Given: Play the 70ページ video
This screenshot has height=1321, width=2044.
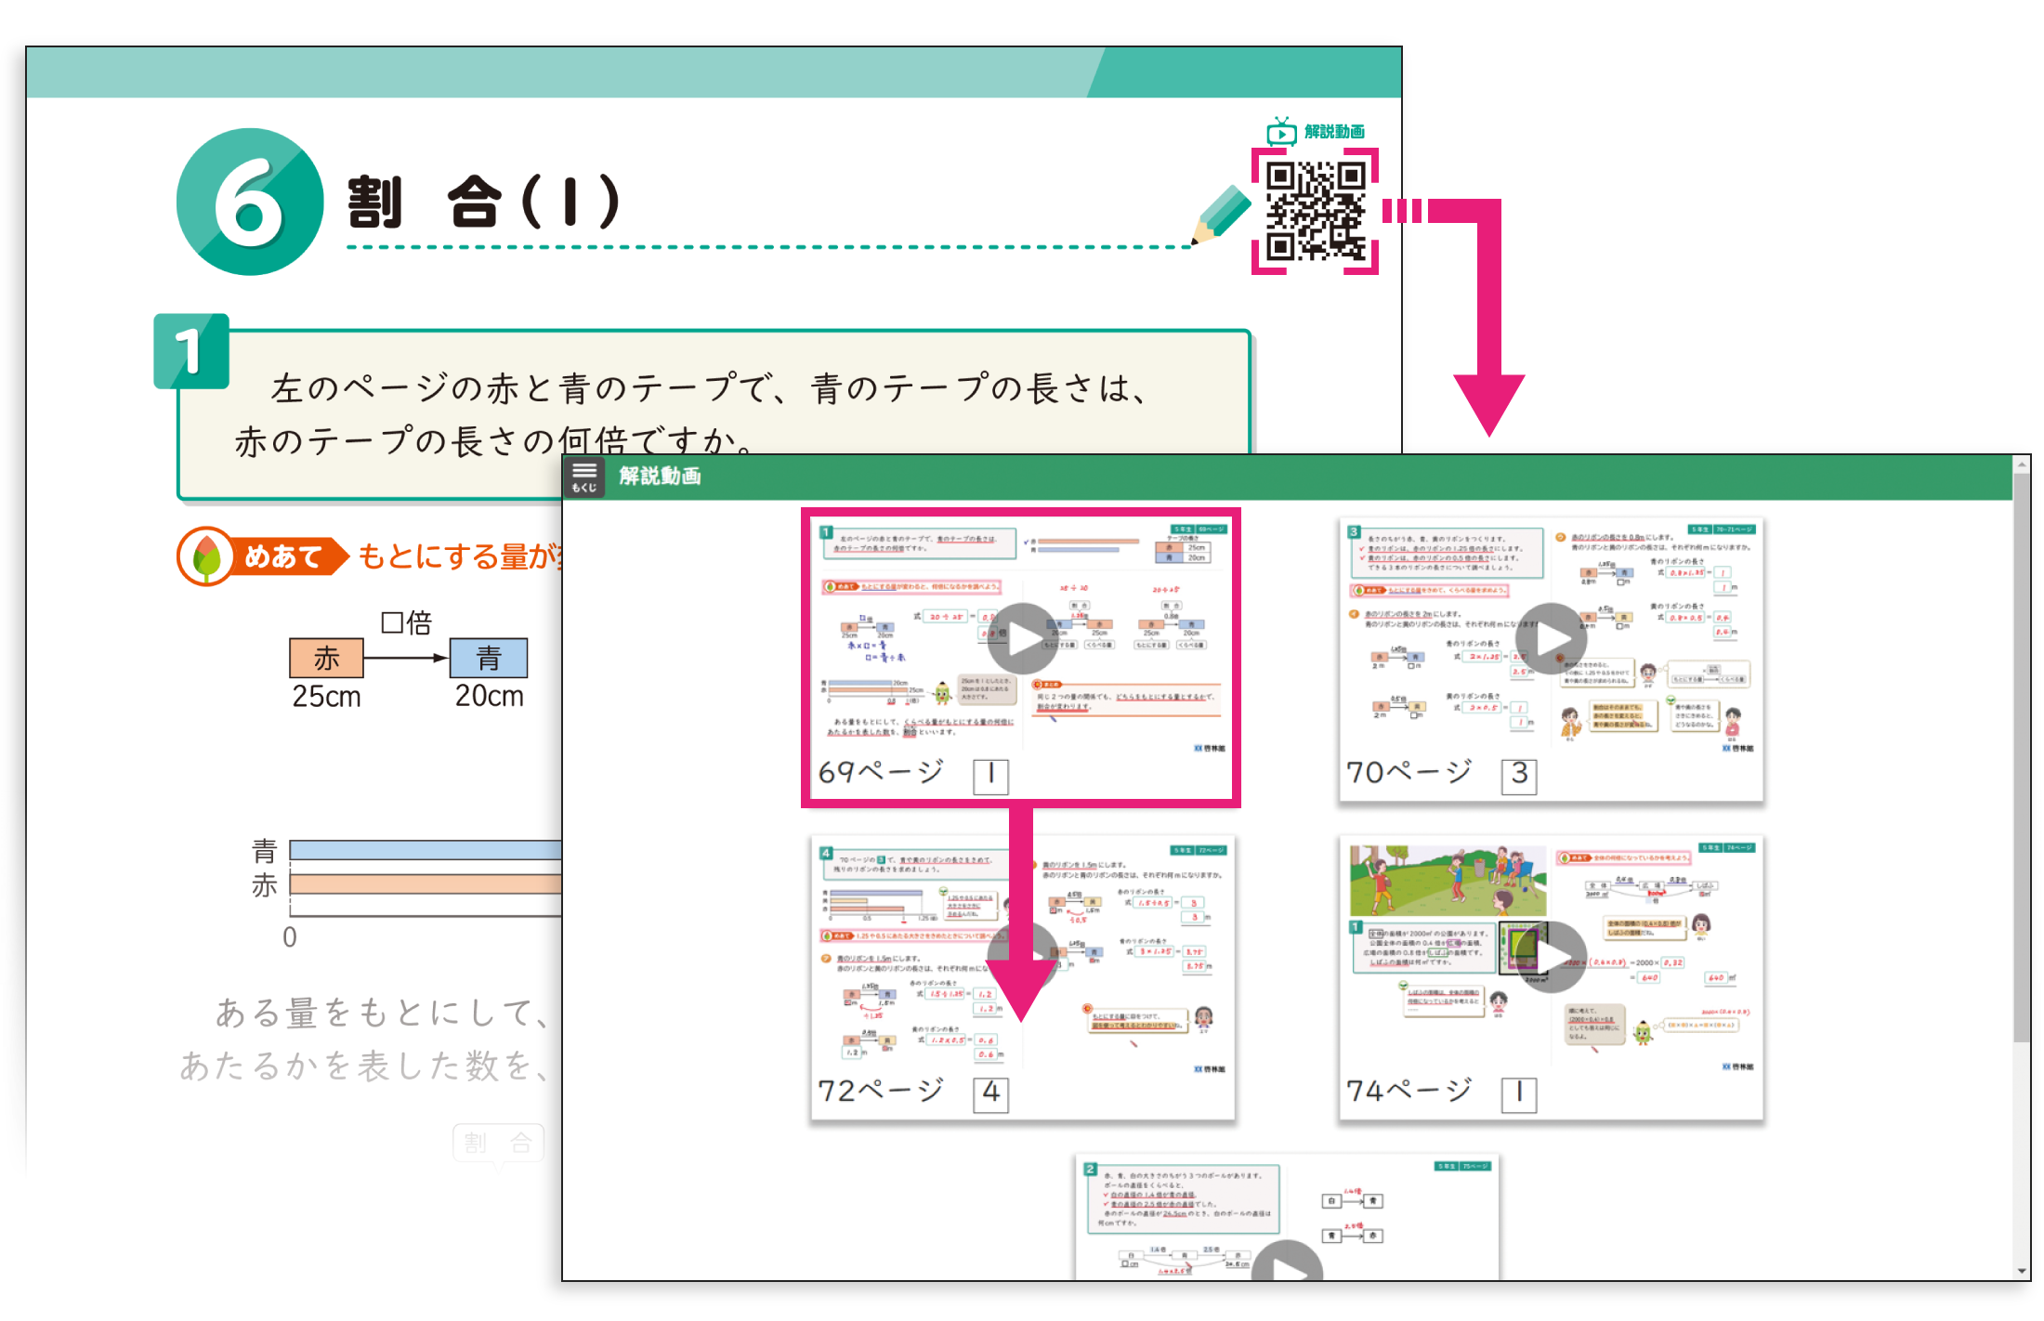Looking at the screenshot, I should point(1551,639).
